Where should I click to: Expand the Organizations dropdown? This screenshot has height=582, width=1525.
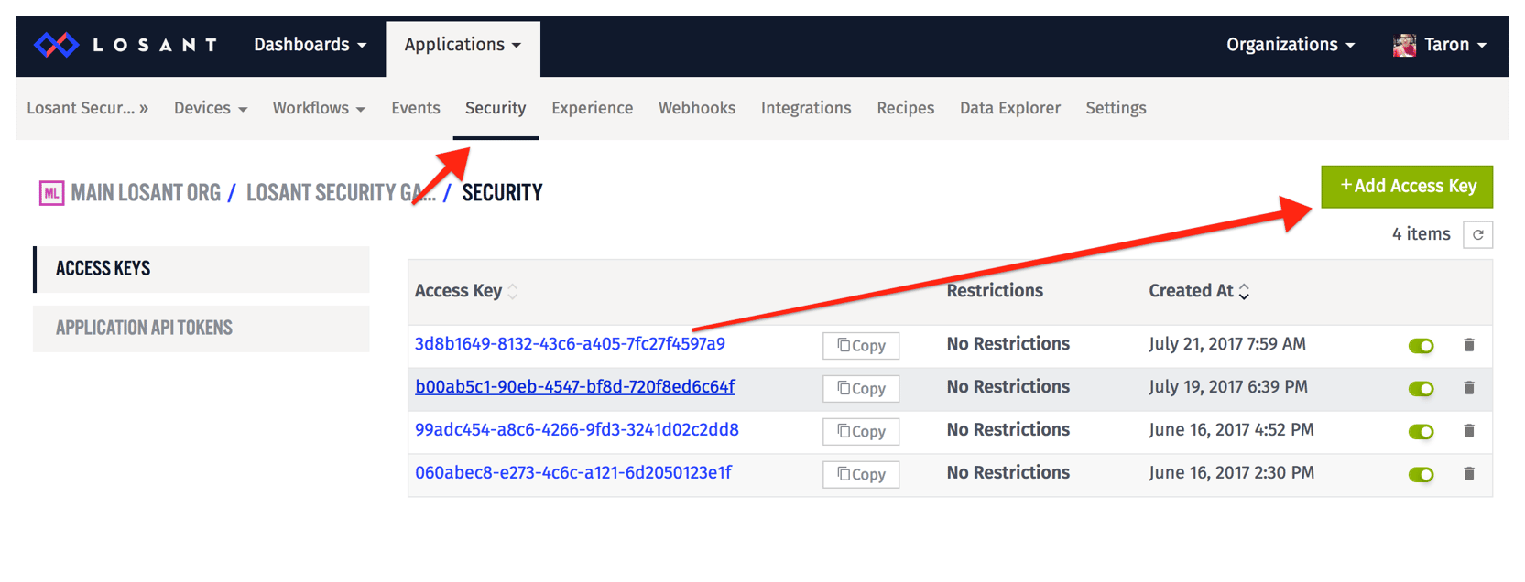pos(1290,45)
